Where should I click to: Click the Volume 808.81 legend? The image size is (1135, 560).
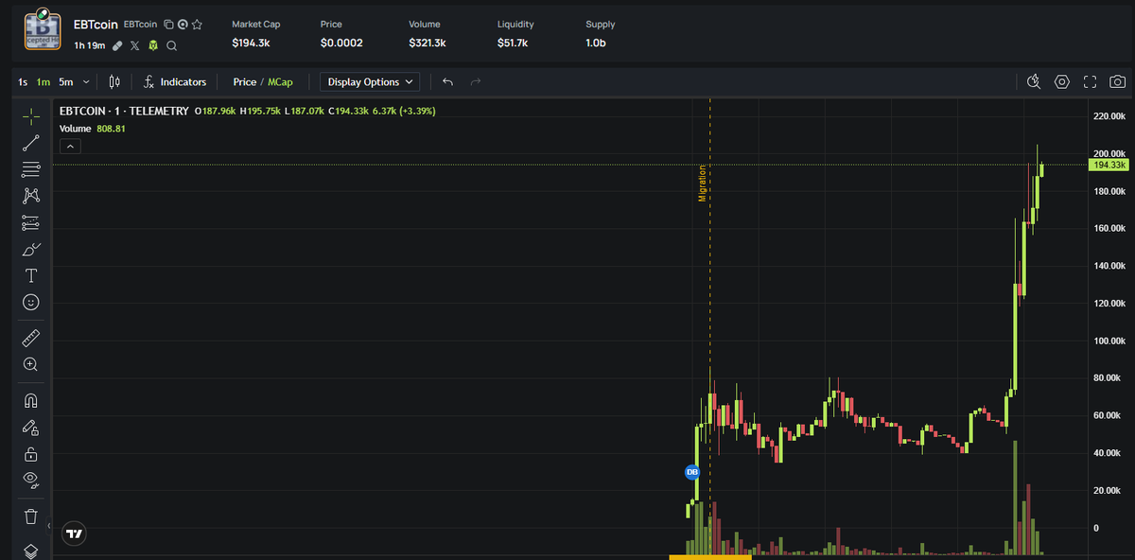click(x=93, y=129)
